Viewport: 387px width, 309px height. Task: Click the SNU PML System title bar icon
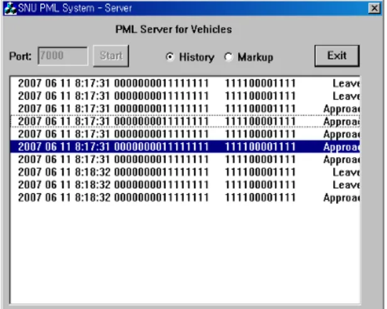[x=10, y=9]
